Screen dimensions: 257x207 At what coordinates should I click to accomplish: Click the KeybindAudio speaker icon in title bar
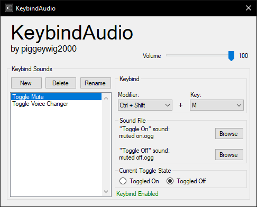click(x=9, y=8)
